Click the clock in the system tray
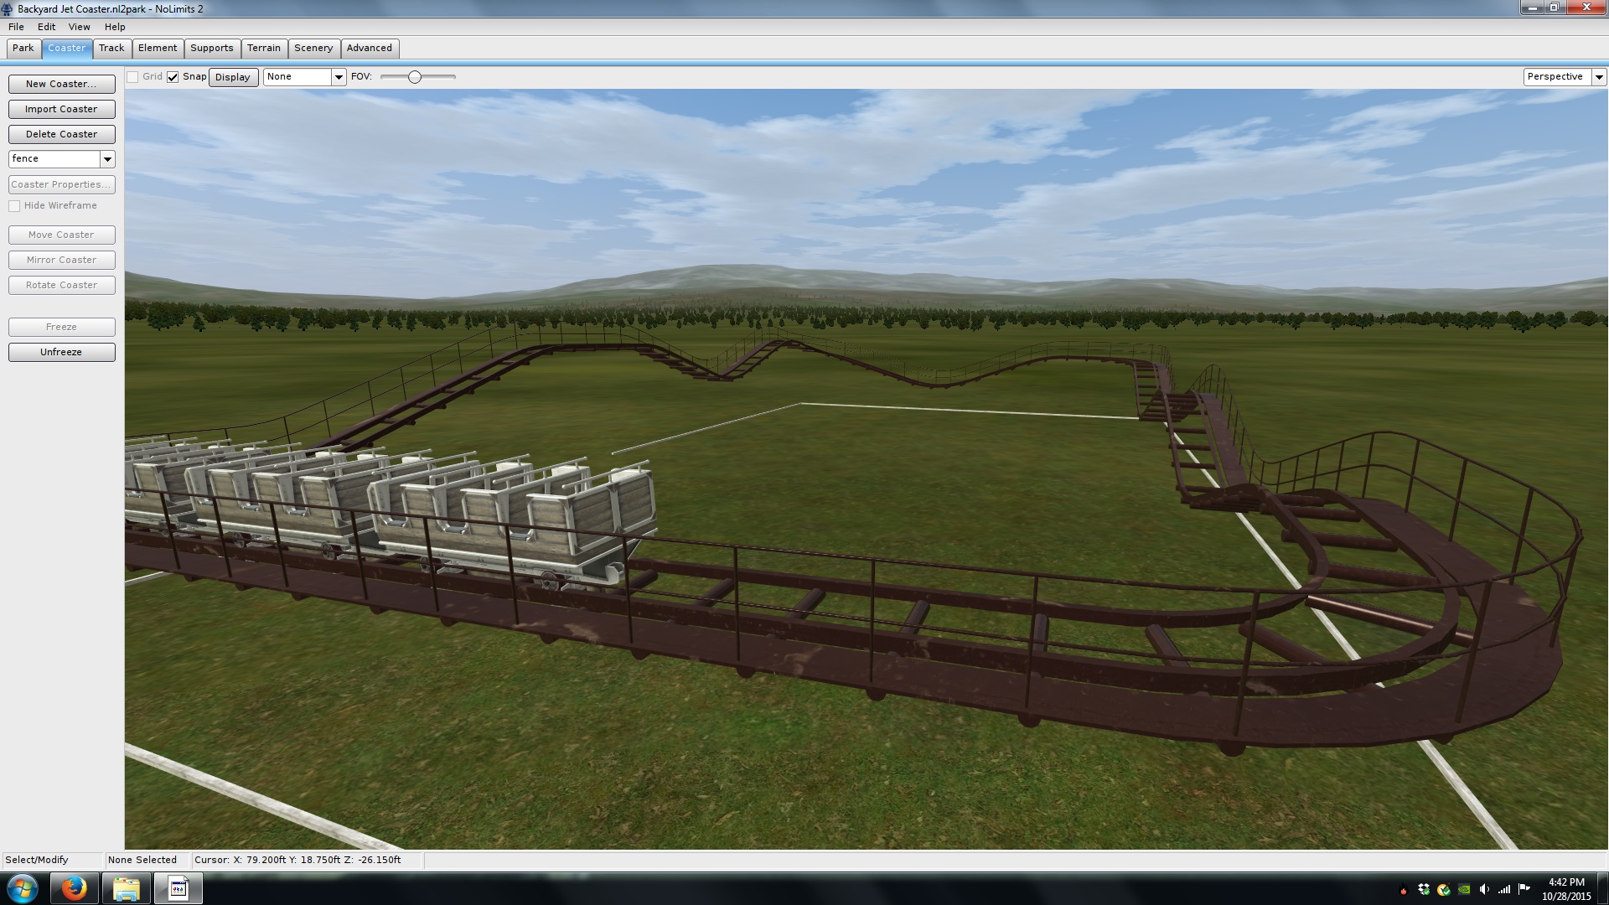This screenshot has height=905, width=1609. [x=1565, y=888]
